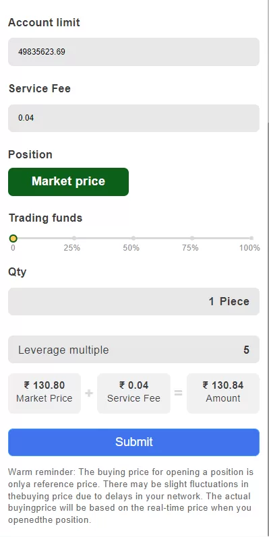The height and width of the screenshot is (537, 269).
Task: Click the Warm reminder text paragraph
Action: tap(130, 496)
